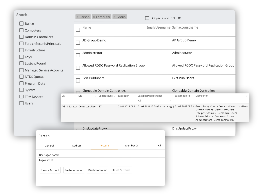Open the Cert Publishers name entry

click(x=93, y=78)
